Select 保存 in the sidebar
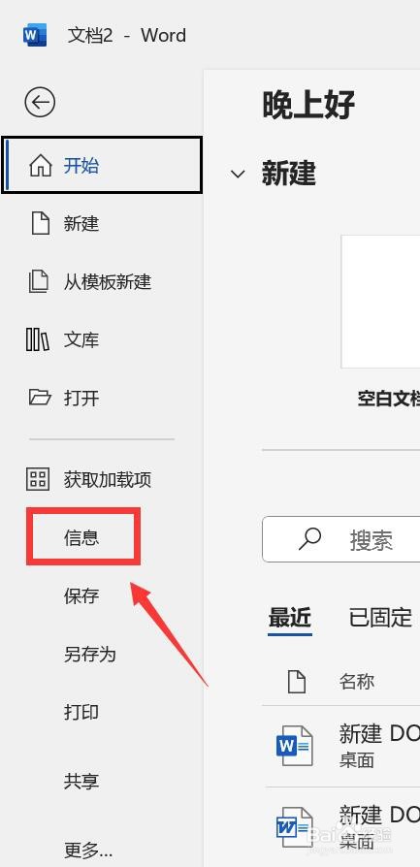The width and height of the screenshot is (420, 867). click(81, 596)
